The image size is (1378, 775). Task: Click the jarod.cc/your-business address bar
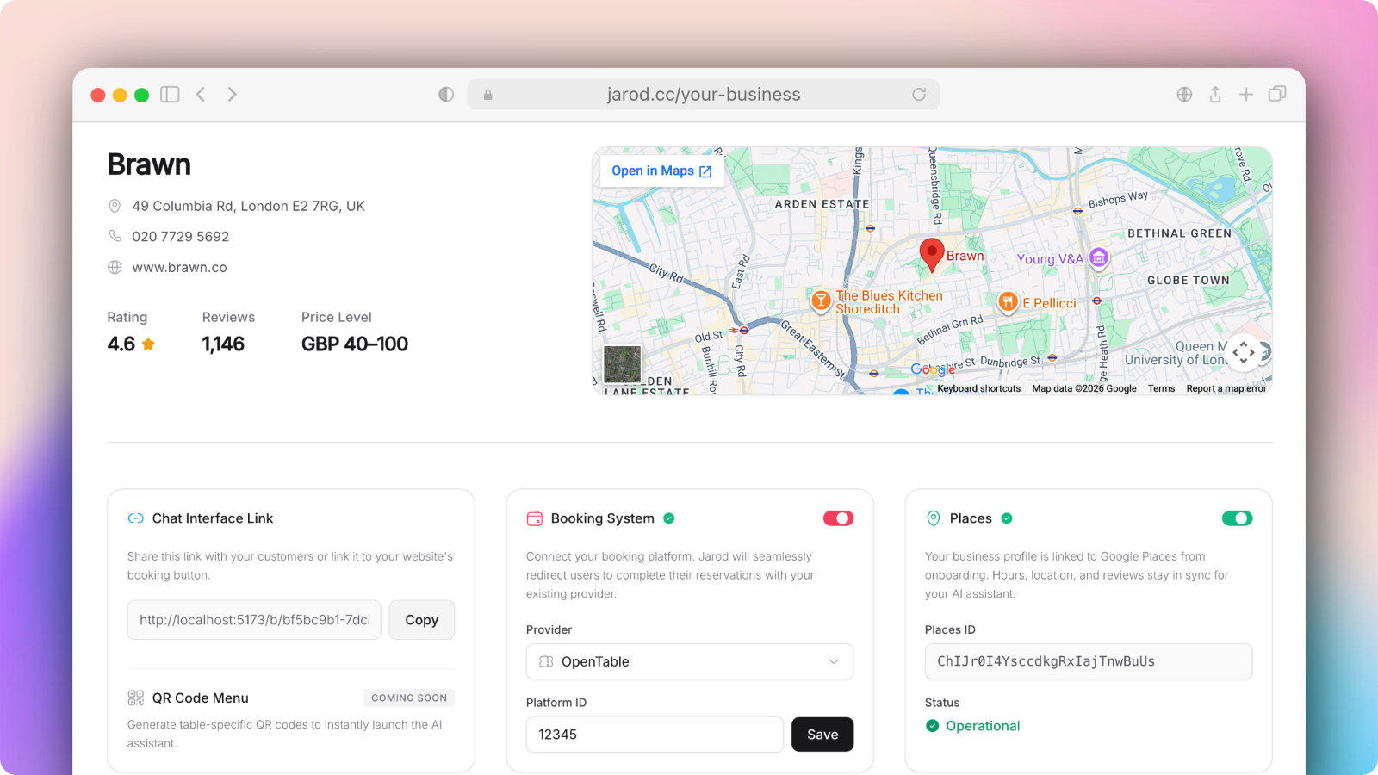(x=703, y=95)
